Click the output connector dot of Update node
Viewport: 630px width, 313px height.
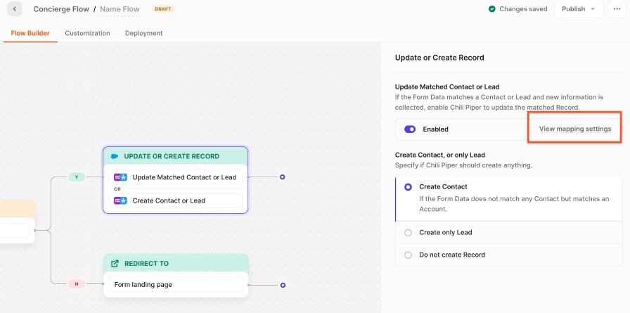pyautogui.click(x=282, y=177)
